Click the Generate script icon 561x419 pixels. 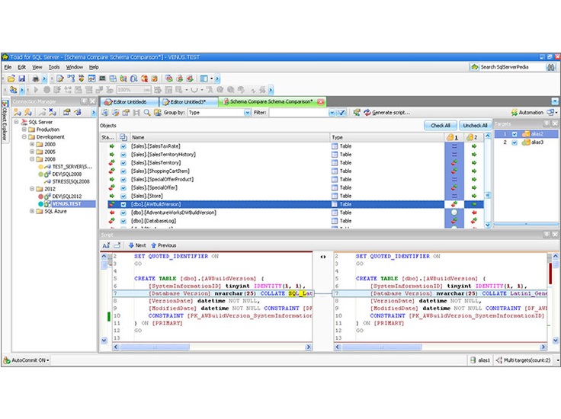[367, 113]
